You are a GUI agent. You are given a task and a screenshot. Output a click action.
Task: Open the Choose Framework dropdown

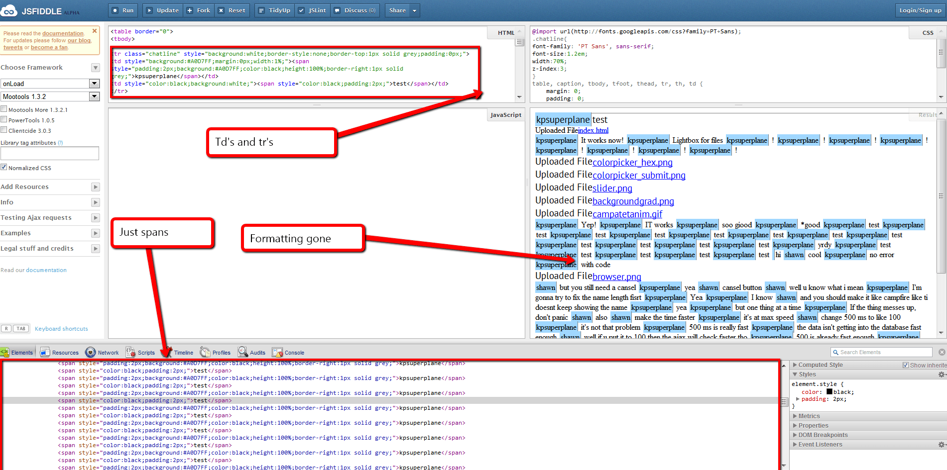(x=95, y=67)
